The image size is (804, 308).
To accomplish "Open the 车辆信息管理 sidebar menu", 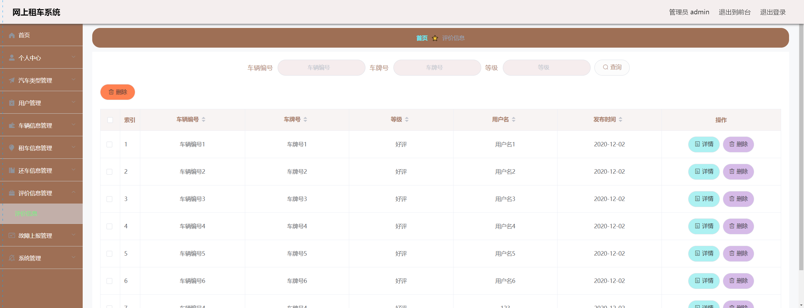I will point(41,125).
